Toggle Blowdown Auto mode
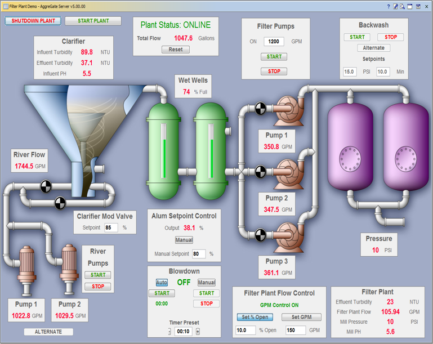 [x=162, y=283]
